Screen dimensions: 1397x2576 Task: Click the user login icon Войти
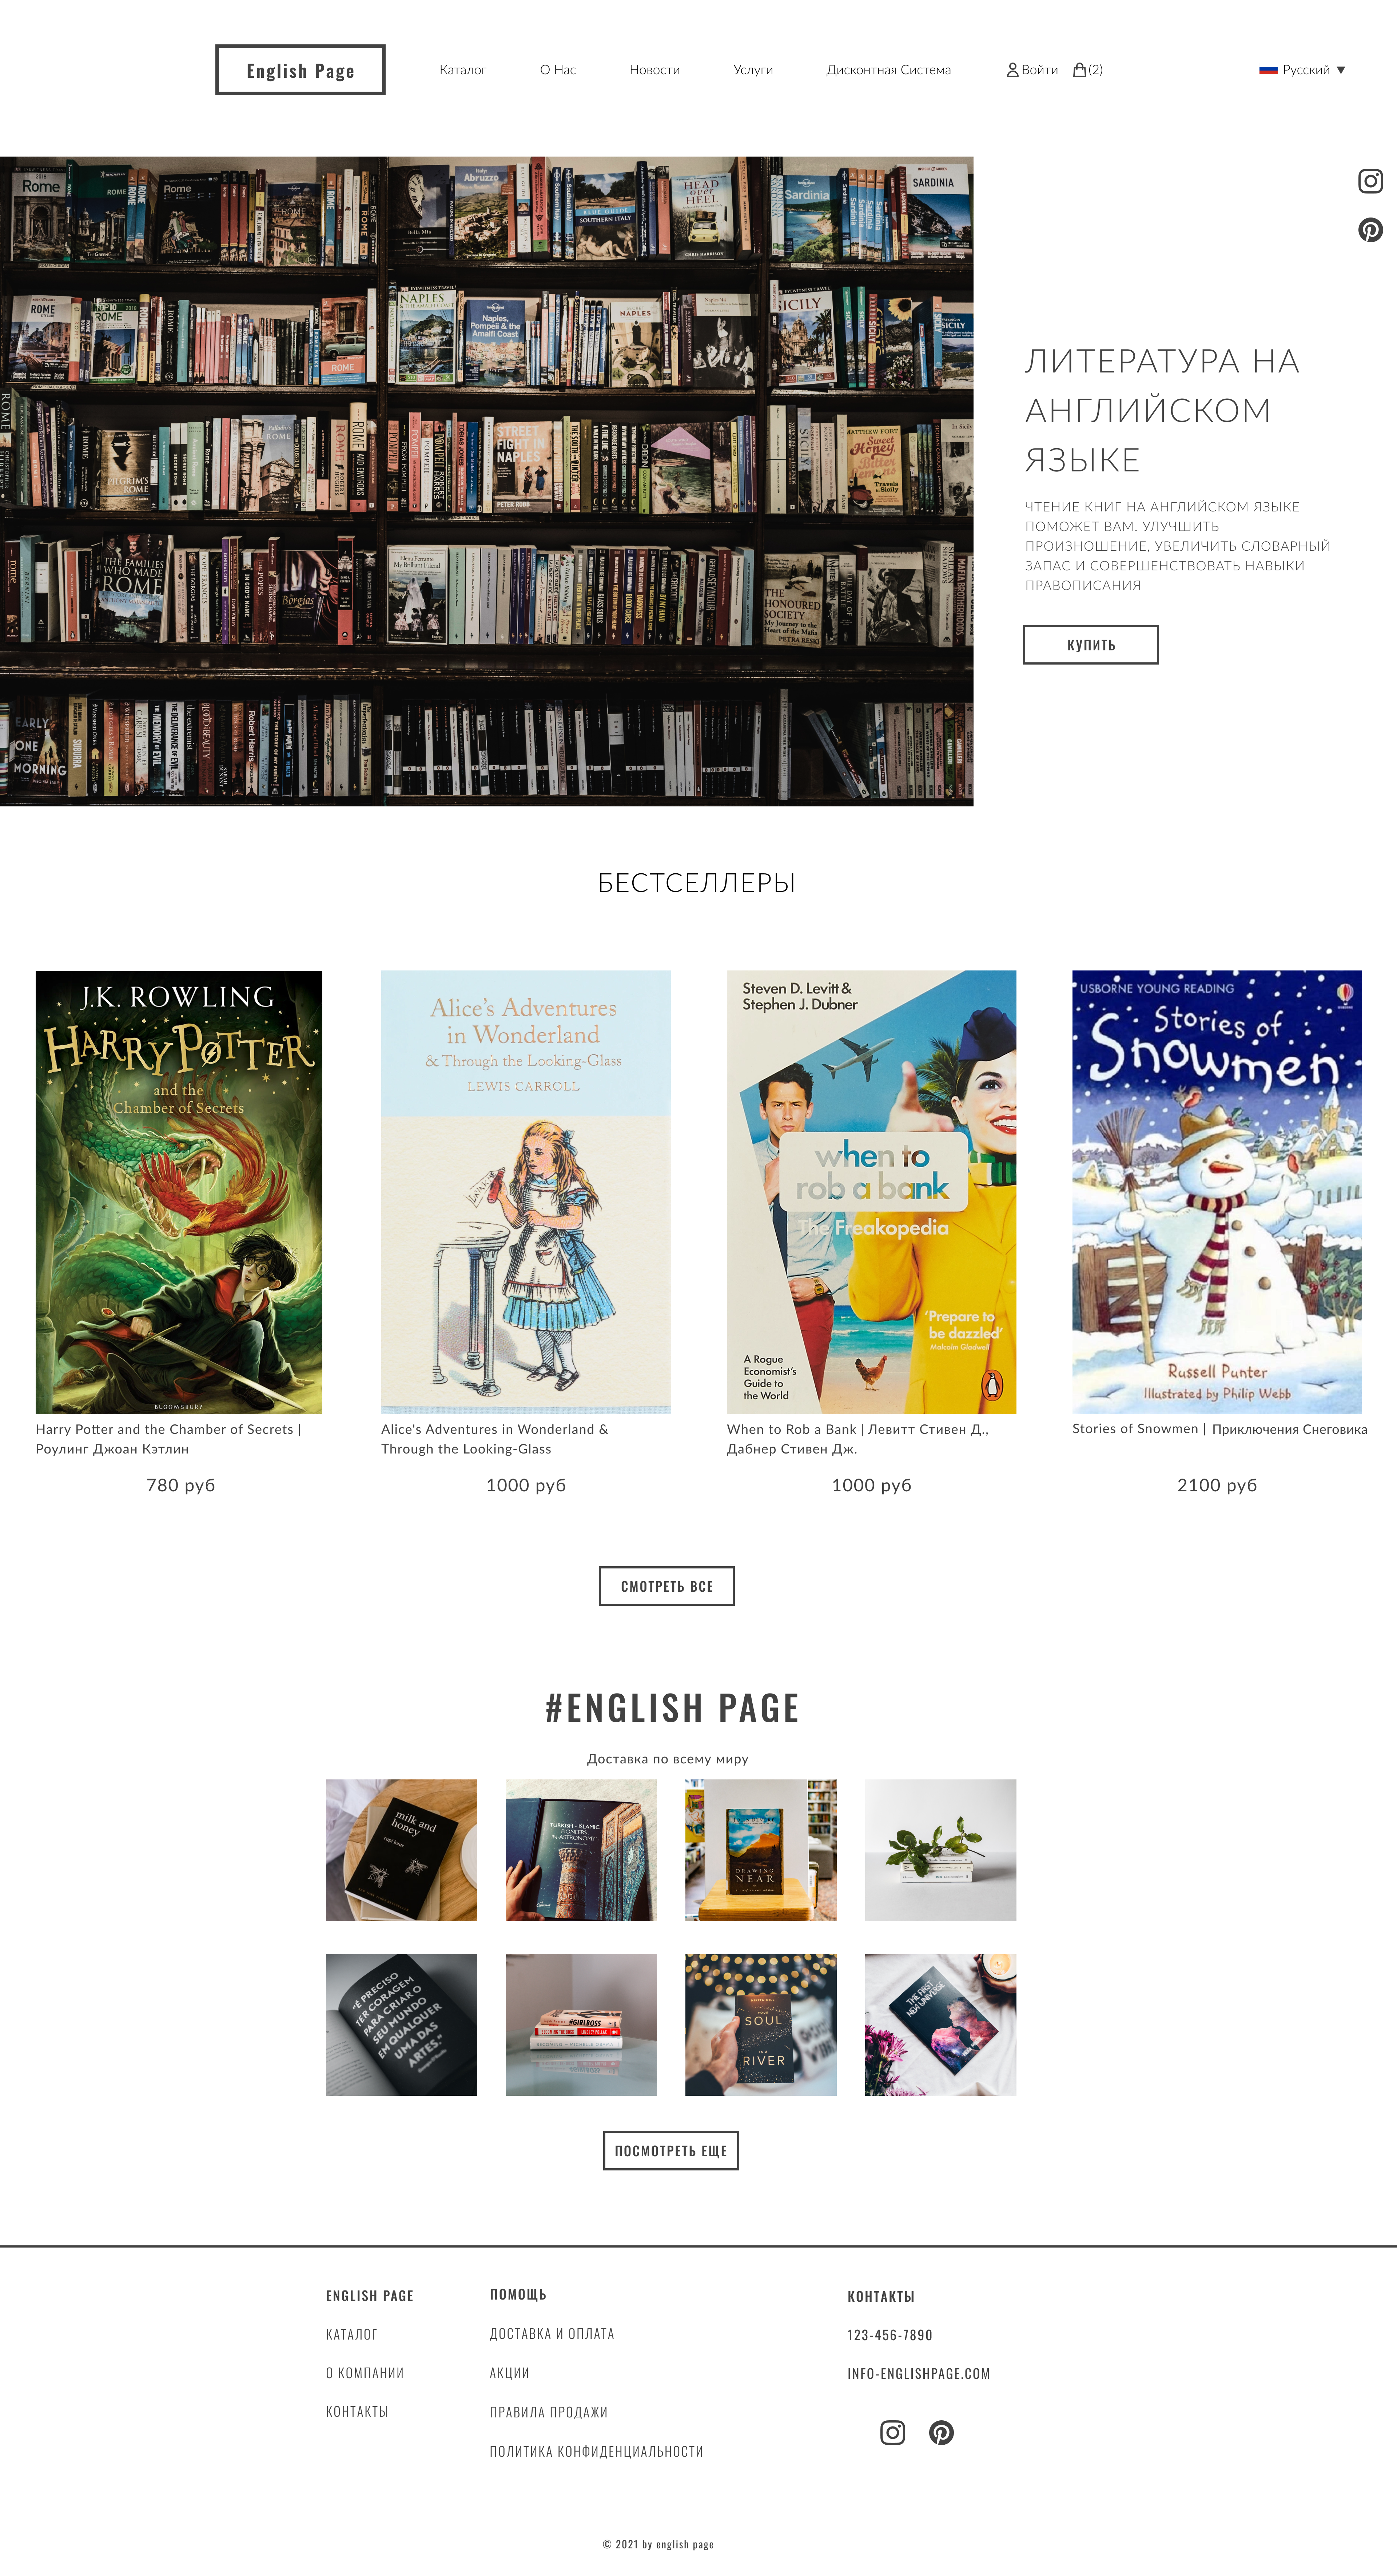click(x=1032, y=70)
